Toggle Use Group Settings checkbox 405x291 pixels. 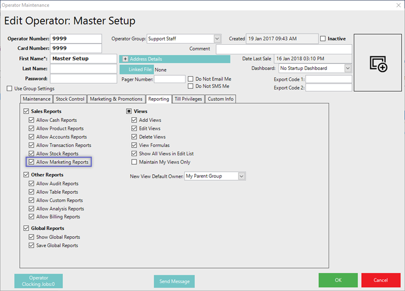[x=10, y=88]
